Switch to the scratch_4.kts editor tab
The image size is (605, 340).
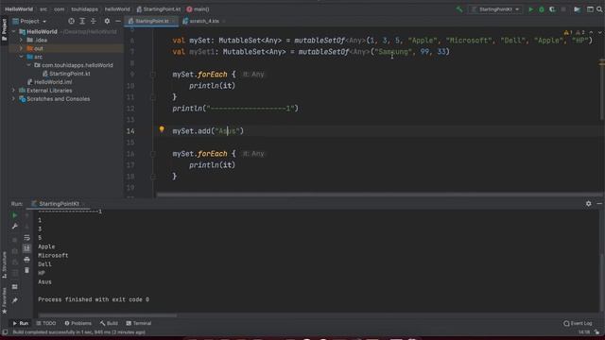204,21
